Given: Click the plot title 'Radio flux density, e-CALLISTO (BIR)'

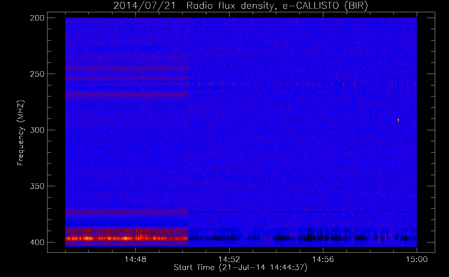Looking at the screenshot, I should click(277, 6).
